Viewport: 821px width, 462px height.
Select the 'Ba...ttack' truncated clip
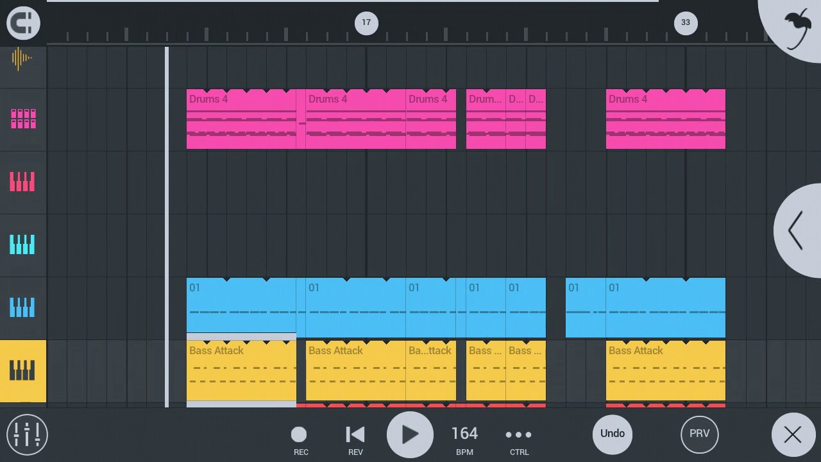tap(431, 371)
